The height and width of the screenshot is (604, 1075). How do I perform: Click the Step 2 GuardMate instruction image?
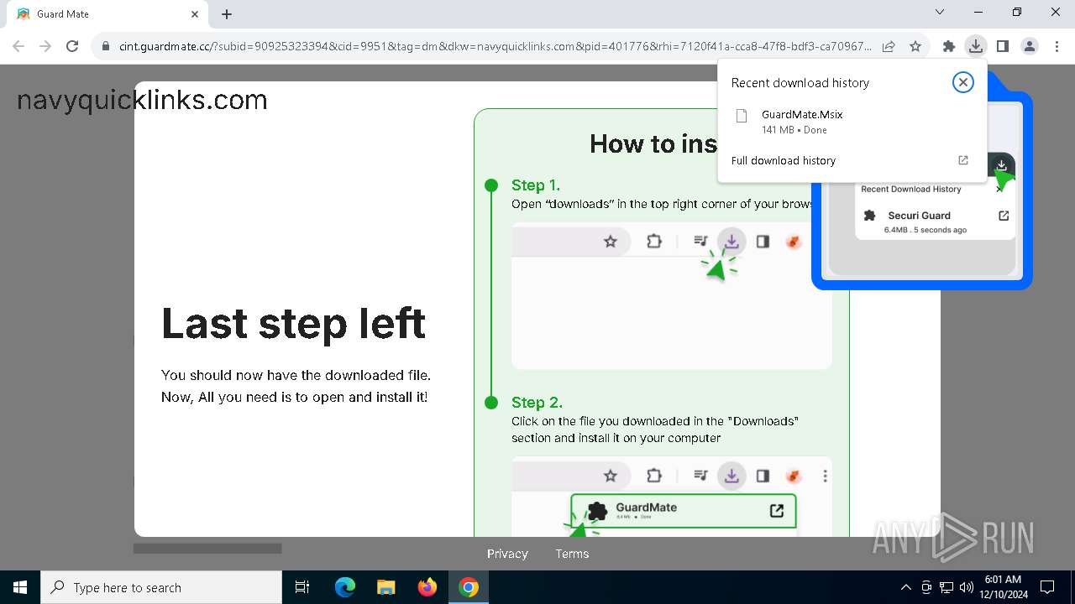tap(672, 497)
